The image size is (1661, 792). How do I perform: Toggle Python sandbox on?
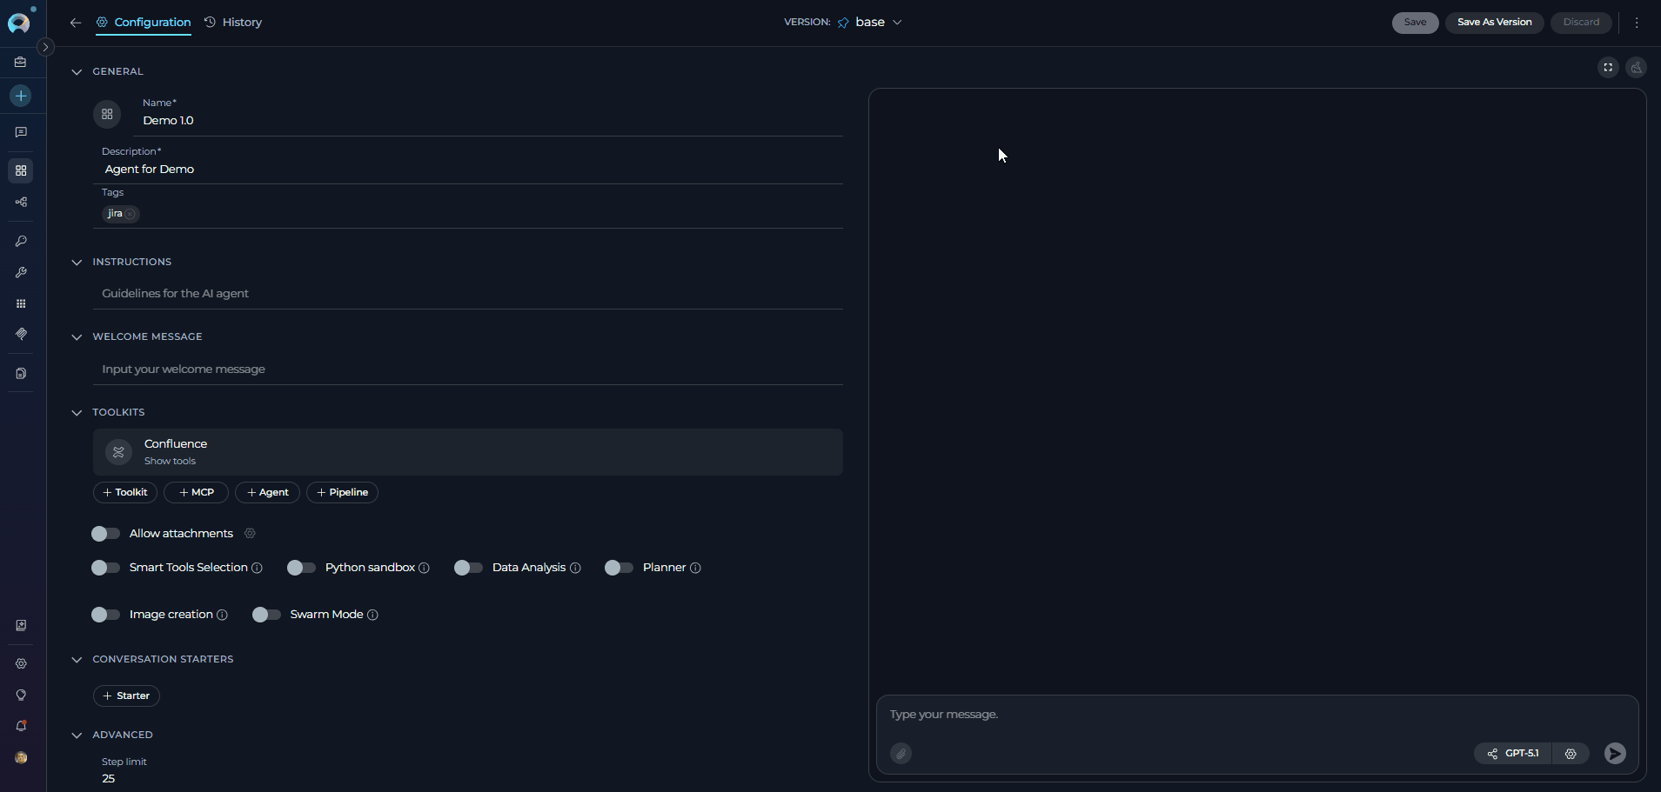click(x=301, y=568)
